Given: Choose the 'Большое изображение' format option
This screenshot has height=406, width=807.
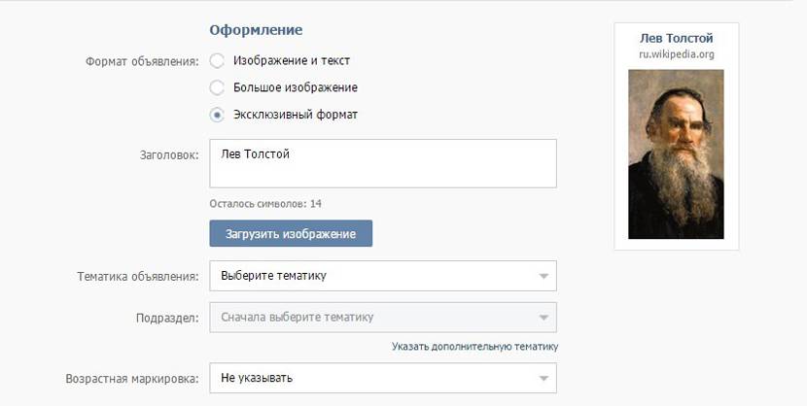Looking at the screenshot, I should point(217,87).
